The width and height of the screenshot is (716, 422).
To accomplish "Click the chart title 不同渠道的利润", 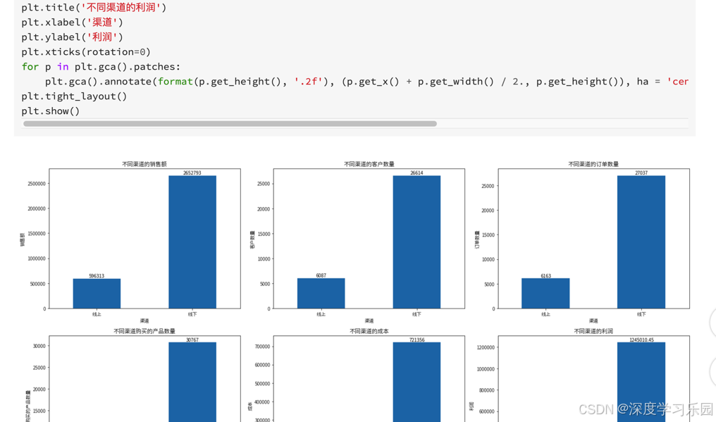I will (593, 331).
